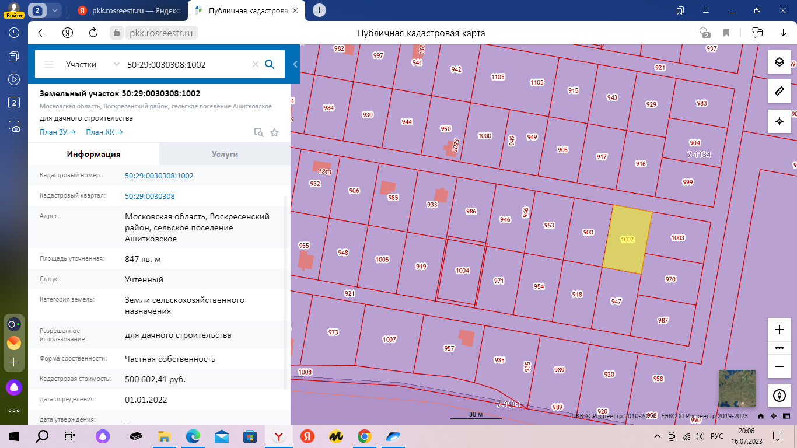Activate the locate-me crosshair tool

(779, 121)
